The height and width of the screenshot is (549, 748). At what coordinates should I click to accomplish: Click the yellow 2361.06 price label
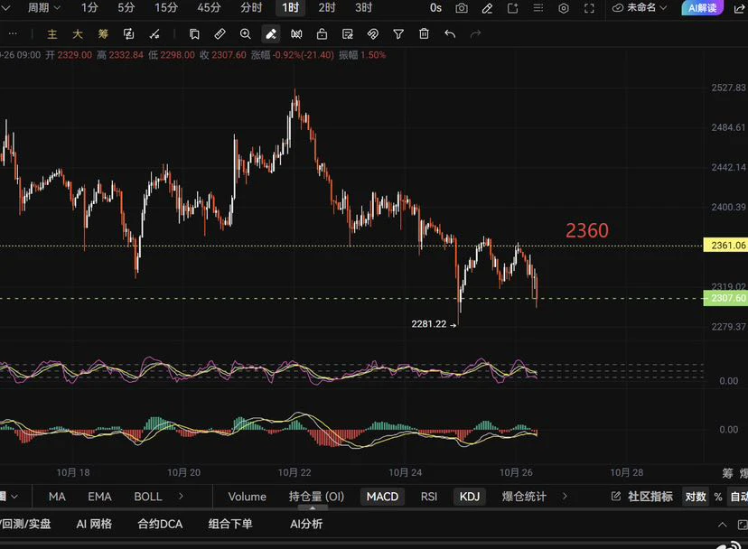tap(725, 246)
